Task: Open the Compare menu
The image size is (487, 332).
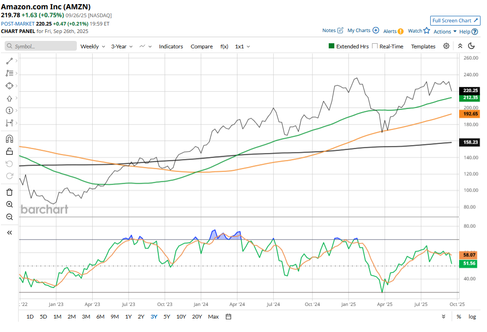Action: (202, 46)
